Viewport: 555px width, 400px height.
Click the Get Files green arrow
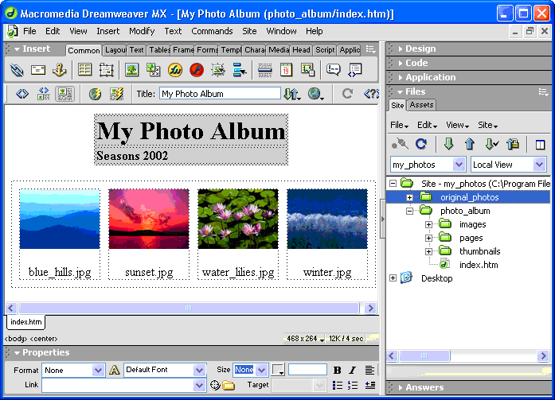coord(448,144)
